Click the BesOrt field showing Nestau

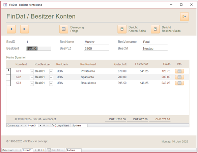pos(155,49)
